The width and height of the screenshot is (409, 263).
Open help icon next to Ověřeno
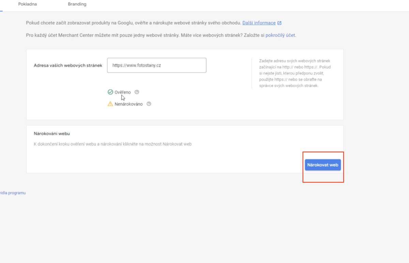pos(137,92)
